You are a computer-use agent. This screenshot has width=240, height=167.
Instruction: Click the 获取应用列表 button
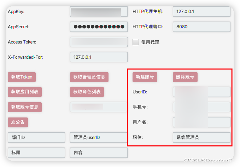(25, 92)
